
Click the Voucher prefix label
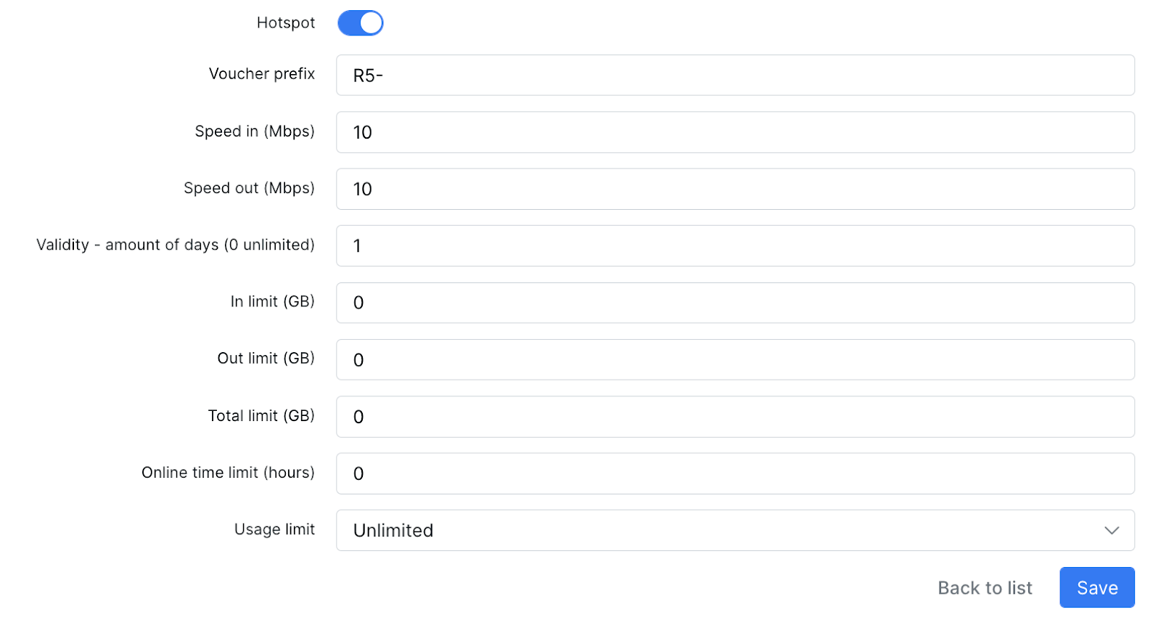pyautogui.click(x=261, y=74)
